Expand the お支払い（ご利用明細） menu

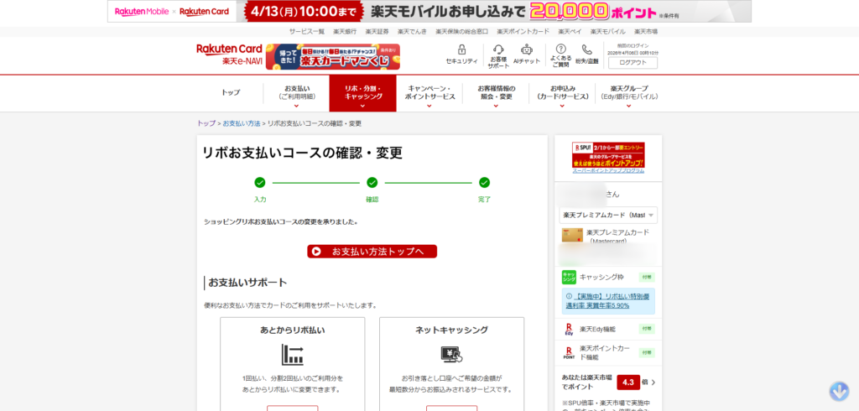click(x=299, y=92)
